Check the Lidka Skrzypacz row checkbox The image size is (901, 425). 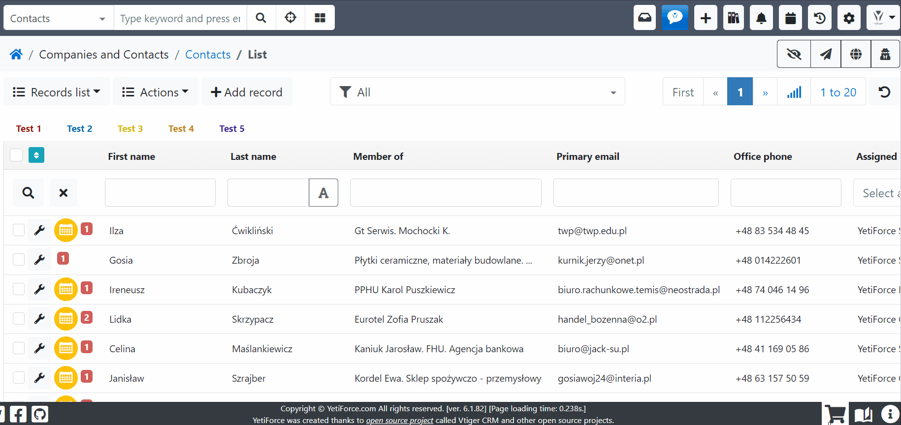click(19, 318)
